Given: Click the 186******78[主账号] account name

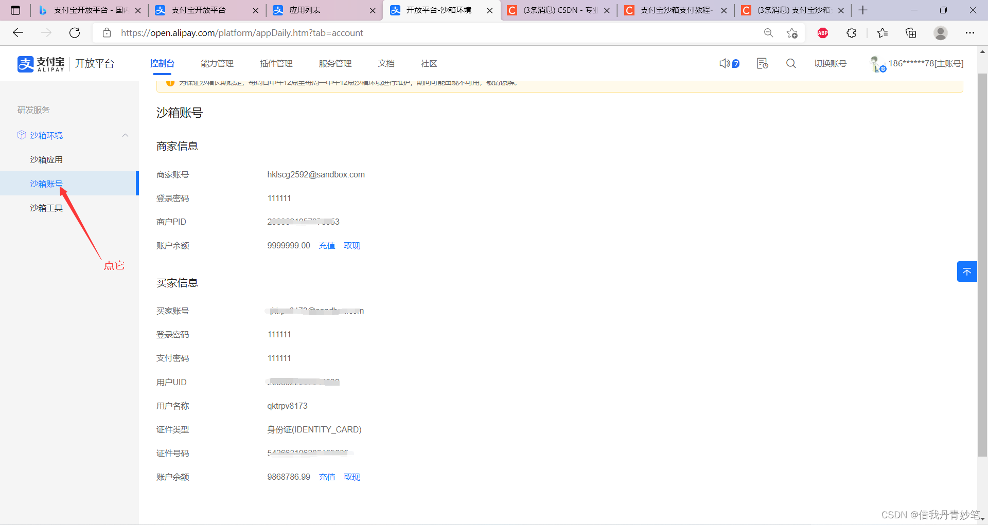Looking at the screenshot, I should 926,63.
